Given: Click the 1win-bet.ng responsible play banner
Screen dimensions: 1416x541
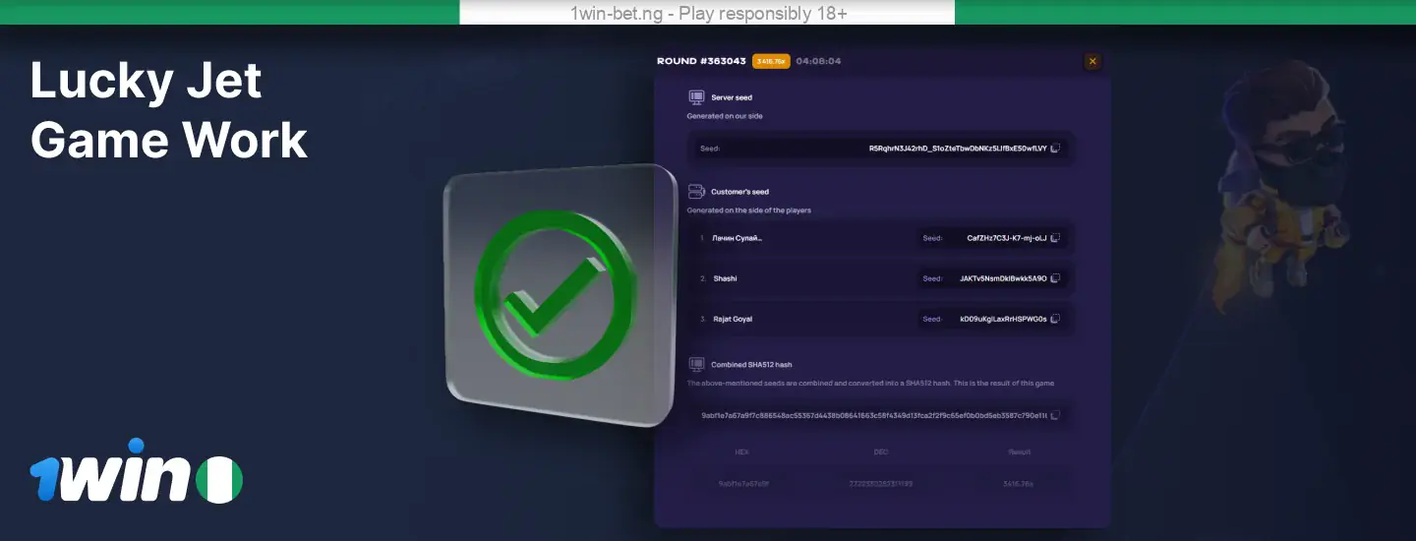Looking at the screenshot, I should coord(707,13).
